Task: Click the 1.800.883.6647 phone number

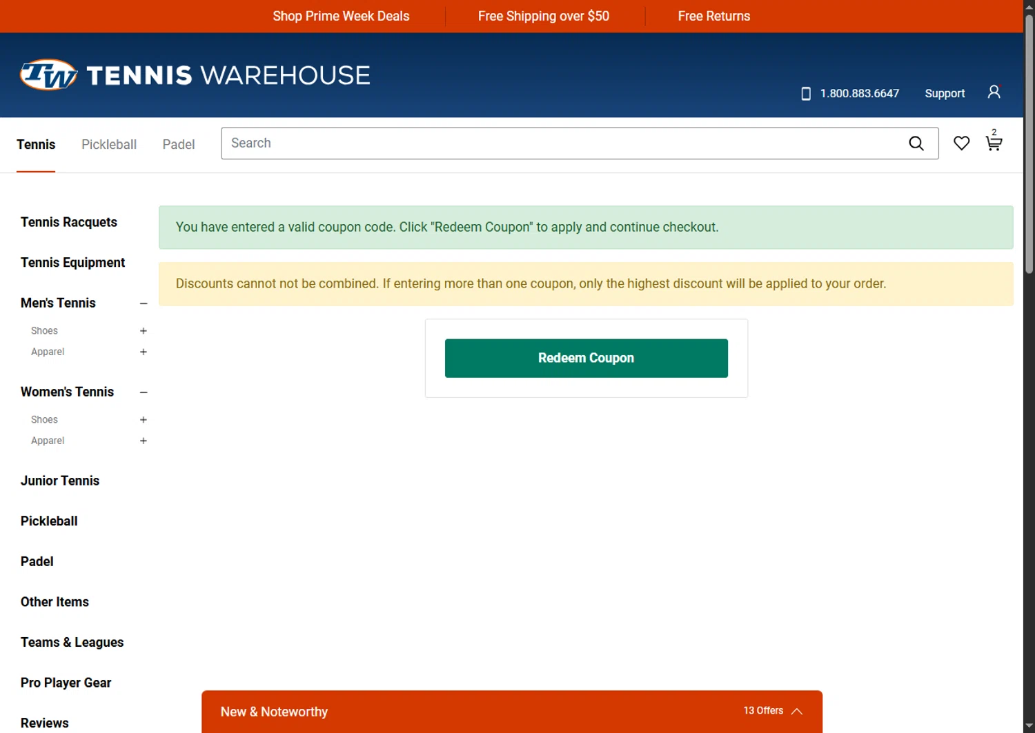Action: [860, 93]
